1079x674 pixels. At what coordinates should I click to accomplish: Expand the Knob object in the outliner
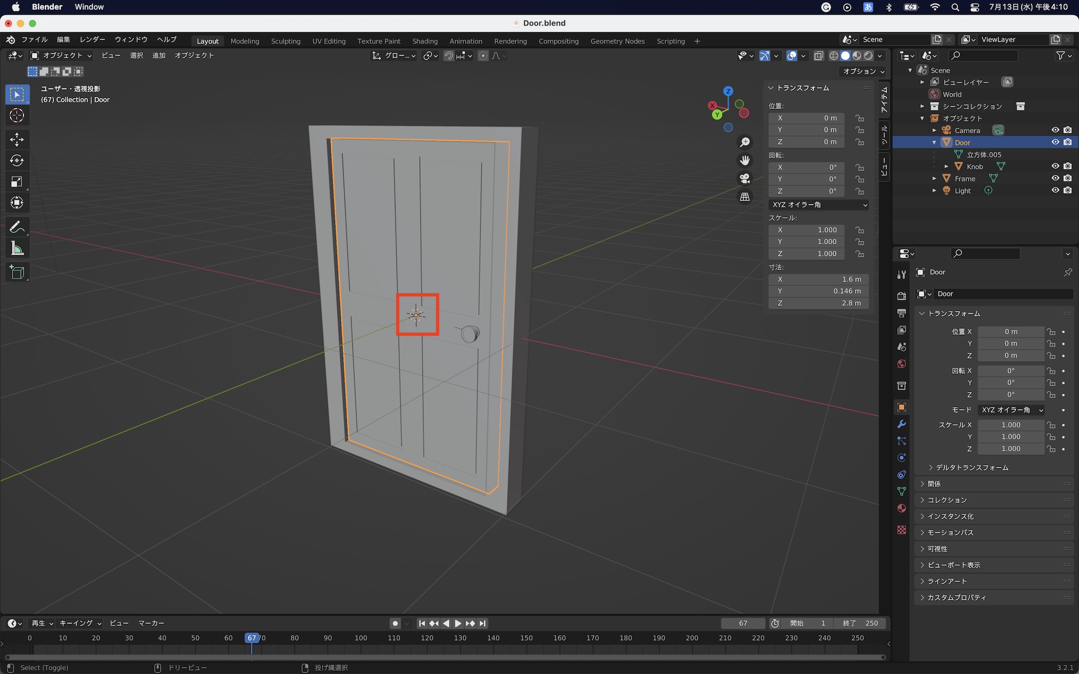(946, 166)
